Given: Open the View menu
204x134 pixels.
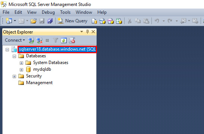Looking at the screenshot, I should (32, 12).
